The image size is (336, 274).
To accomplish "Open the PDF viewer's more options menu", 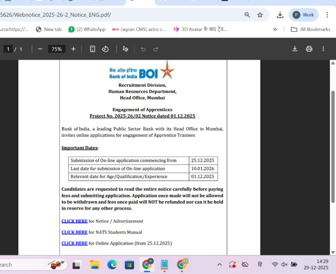I will [323, 49].
